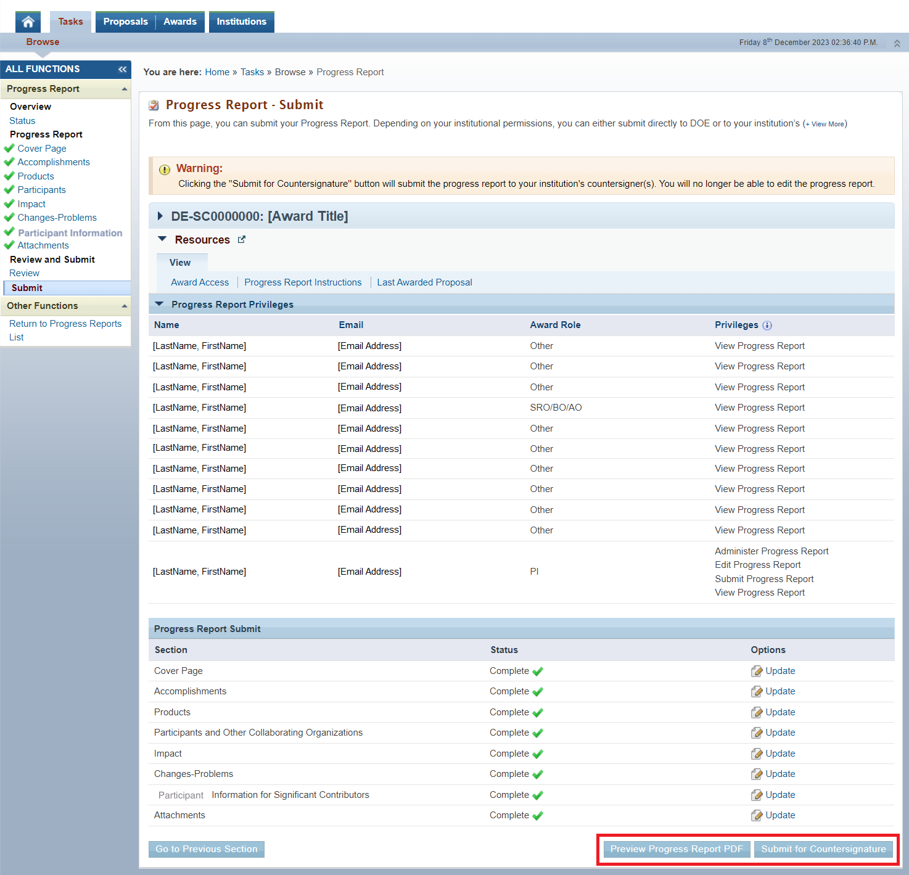Image resolution: width=909 pixels, height=875 pixels.
Task: Click the Update icon for Changes-Problems
Action: pos(757,774)
